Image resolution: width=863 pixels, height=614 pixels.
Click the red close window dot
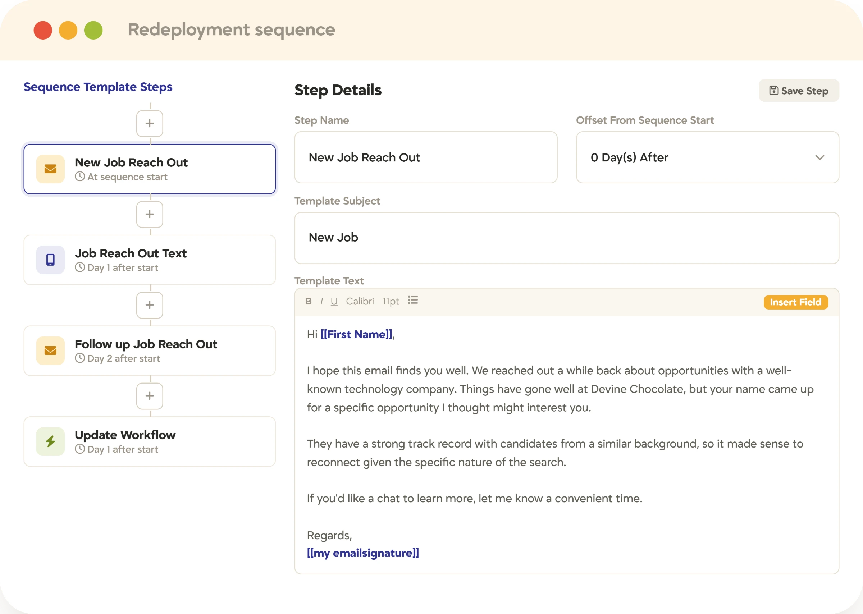point(43,30)
